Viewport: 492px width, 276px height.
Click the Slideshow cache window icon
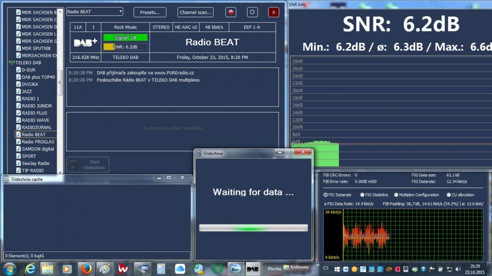click(6, 179)
